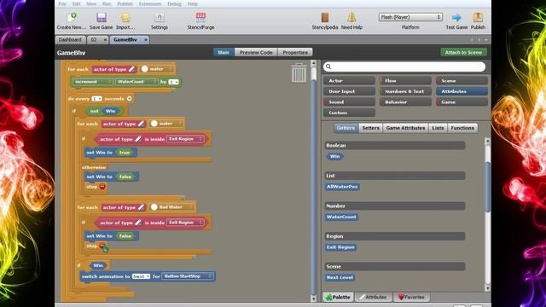546x307 pixels.
Task: Open the Bad Water actor type dropdown
Action: pyautogui.click(x=172, y=207)
